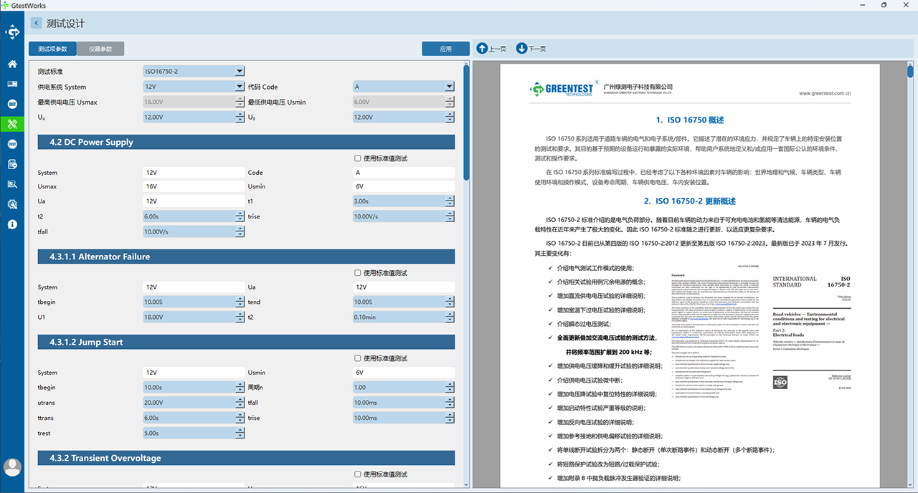
Task: Check 使用标准值测试 under 4.3.1.1 Alternator Failure
Action: click(381, 273)
